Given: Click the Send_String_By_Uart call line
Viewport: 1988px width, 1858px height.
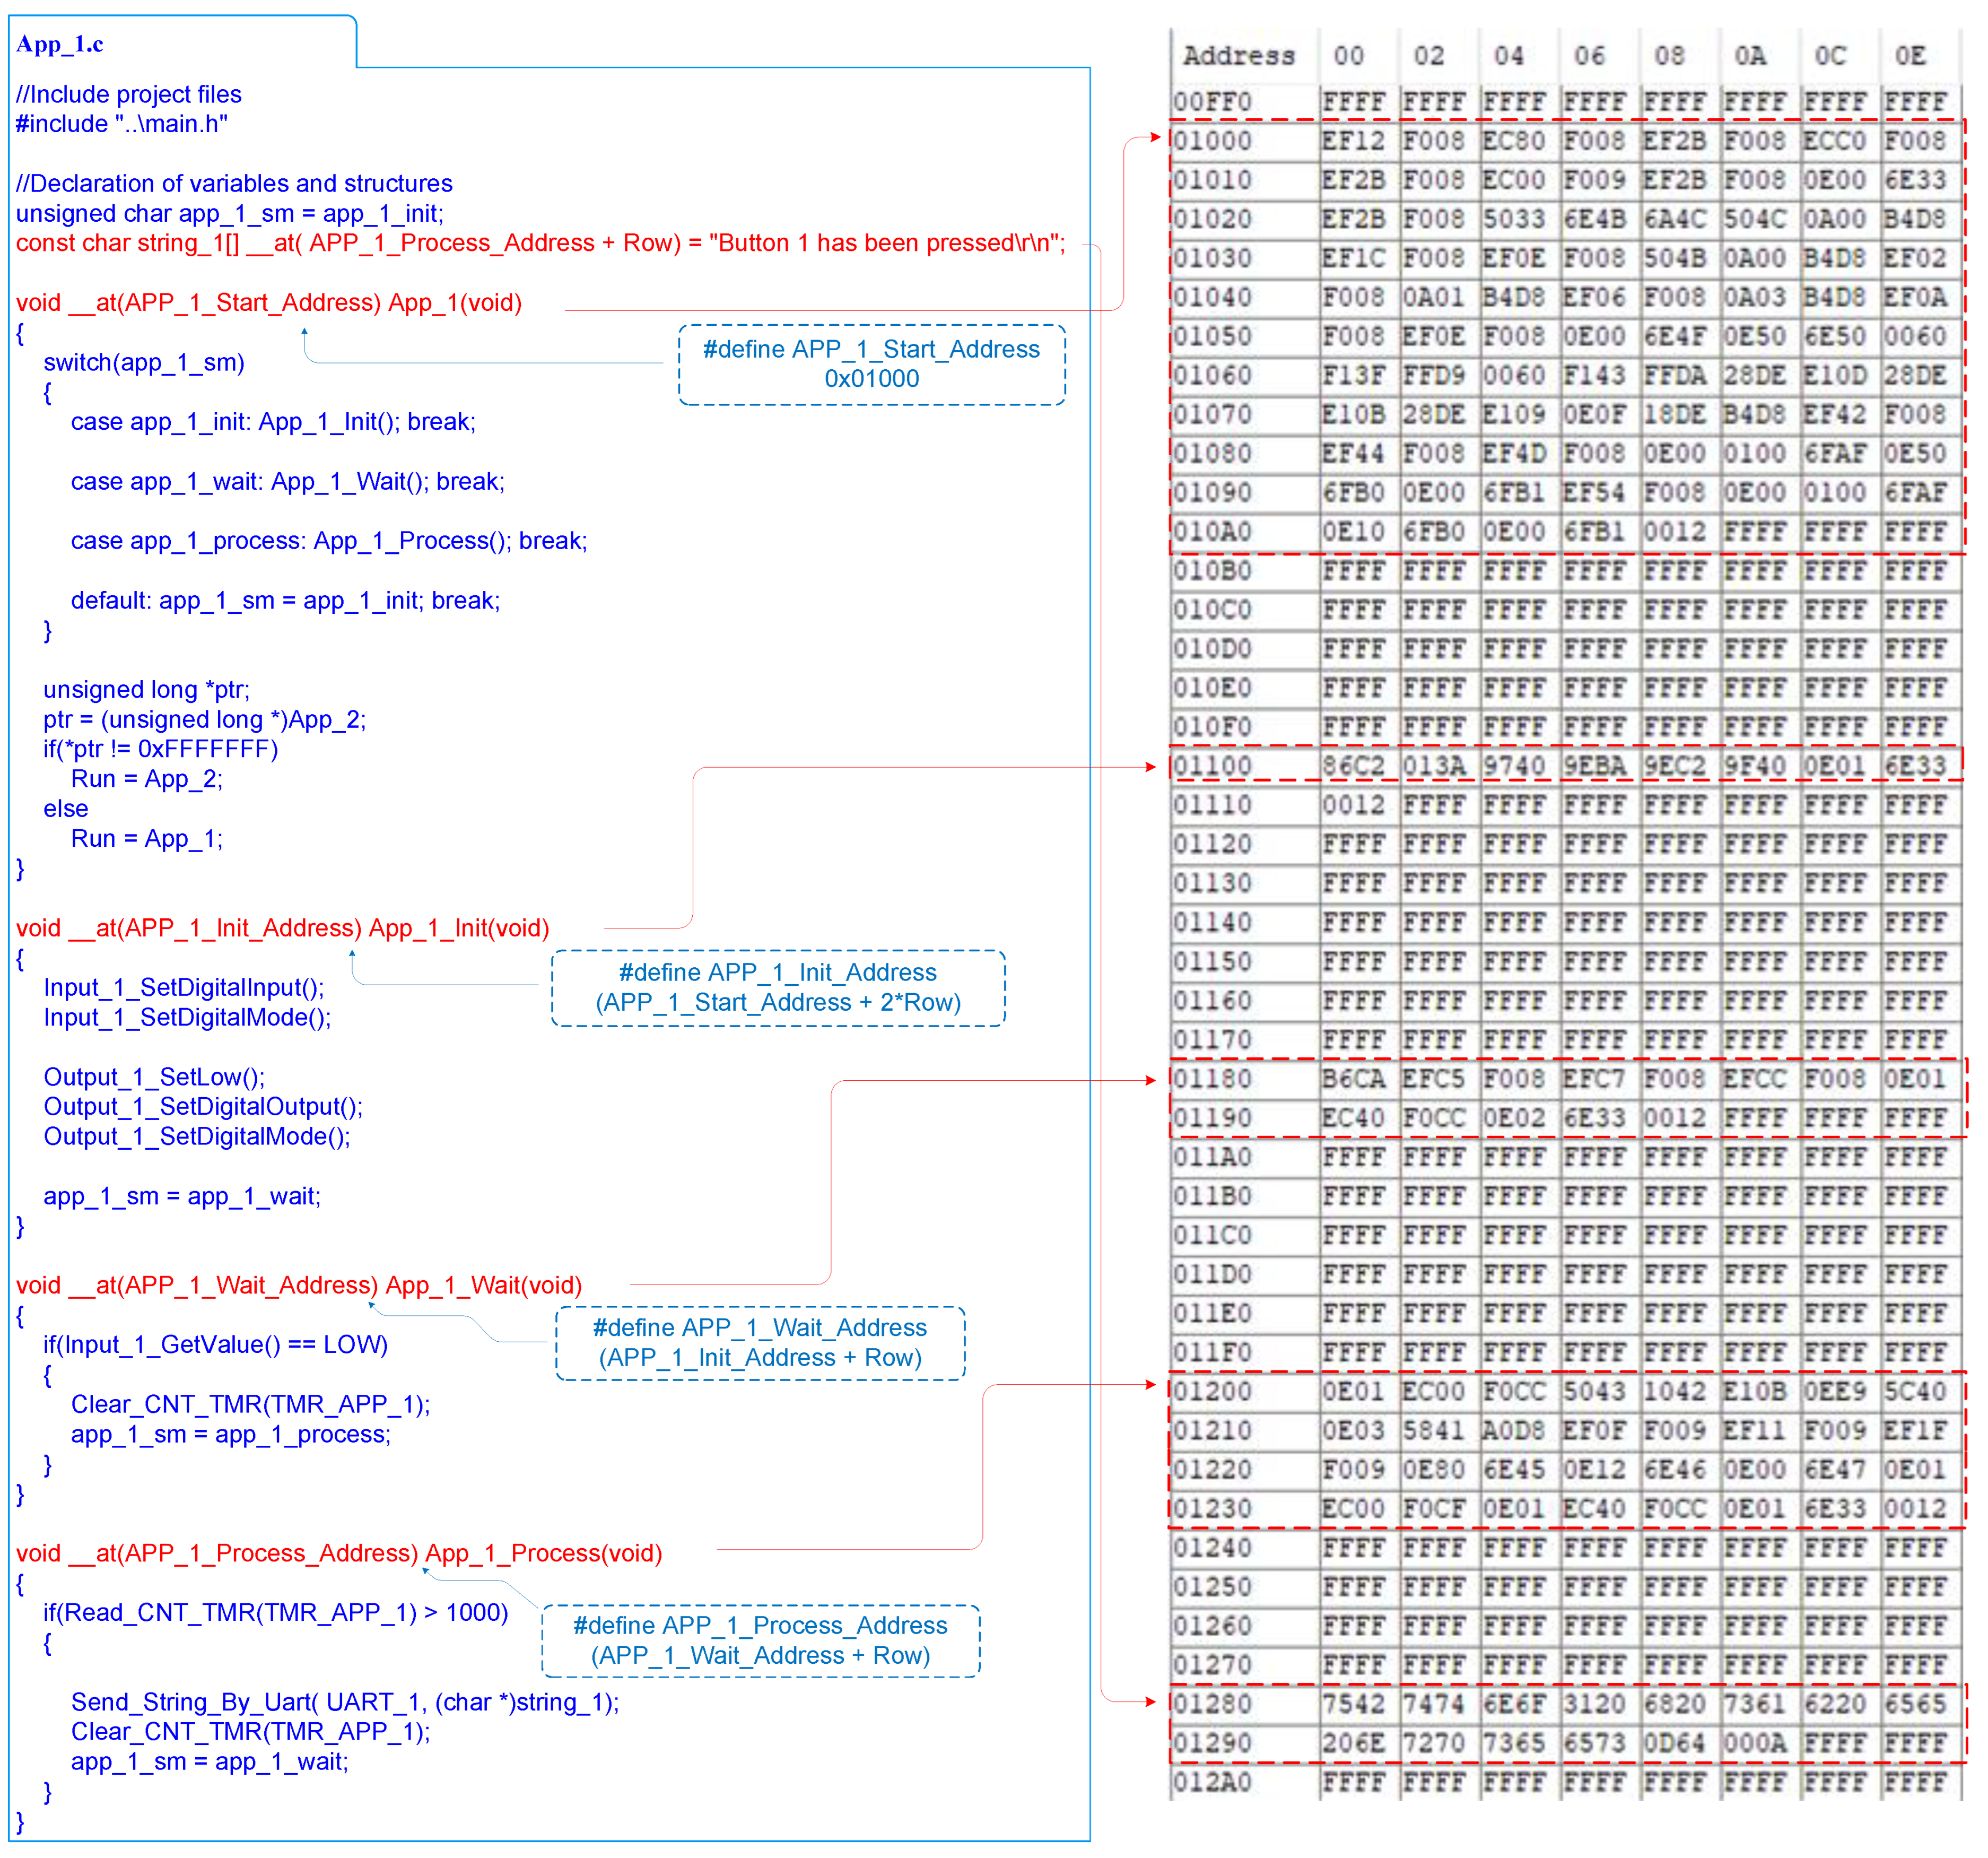Looking at the screenshot, I should click(x=345, y=1702).
